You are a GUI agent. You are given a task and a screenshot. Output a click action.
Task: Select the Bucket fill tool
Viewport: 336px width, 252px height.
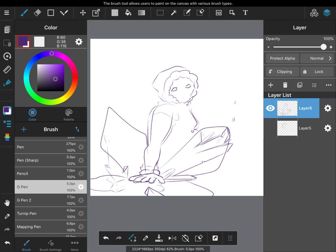(128, 13)
